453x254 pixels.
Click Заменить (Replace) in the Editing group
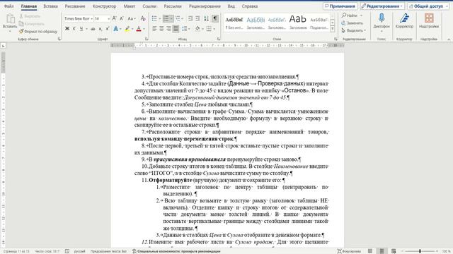click(x=352, y=23)
